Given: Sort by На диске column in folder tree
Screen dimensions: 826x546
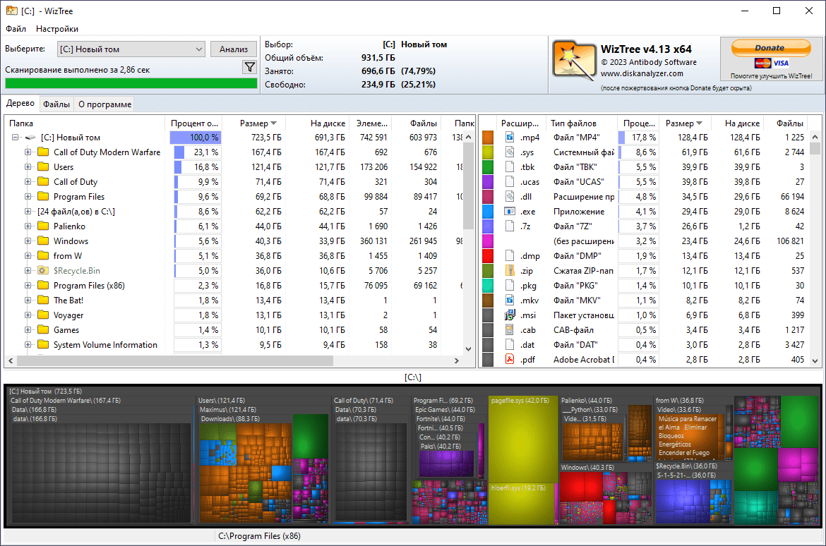Looking at the screenshot, I should (317, 123).
